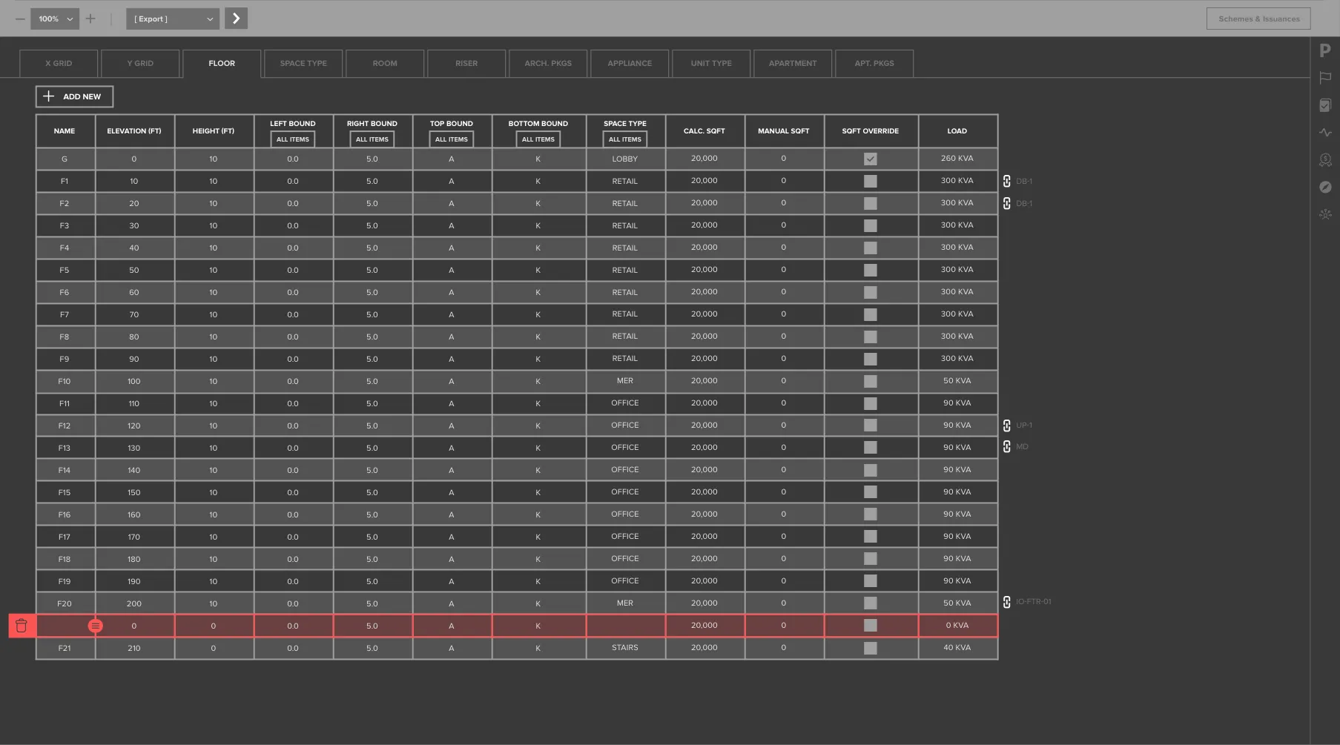
Task: Open the 100% zoom dropdown
Action: [55, 19]
